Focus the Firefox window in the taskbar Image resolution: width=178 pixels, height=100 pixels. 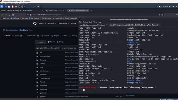click(38, 7)
